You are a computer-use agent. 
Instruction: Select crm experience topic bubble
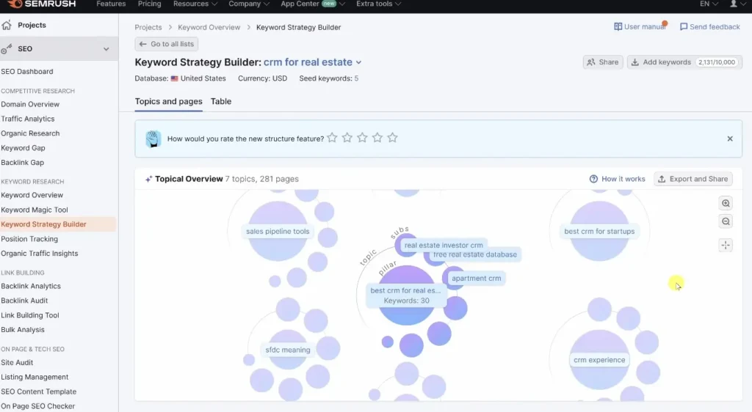[599, 360]
